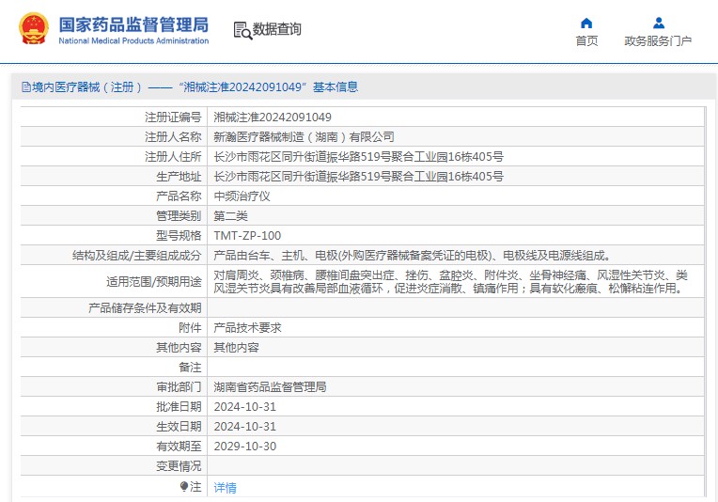Click the product name 中频治疗仪 value
This screenshot has height=502, width=718.
click(242, 196)
